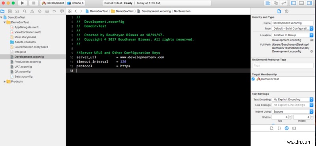Edit the Name field in Identity and Type
The height and width of the screenshot is (146, 316).
292,23
